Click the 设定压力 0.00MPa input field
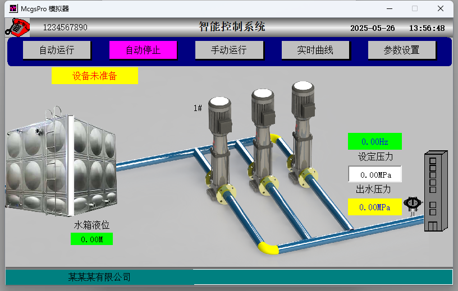Viewport: 458px width, 291px height. 375,174
